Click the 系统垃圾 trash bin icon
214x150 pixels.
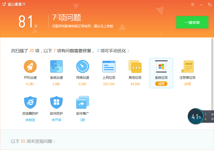coord(161,66)
